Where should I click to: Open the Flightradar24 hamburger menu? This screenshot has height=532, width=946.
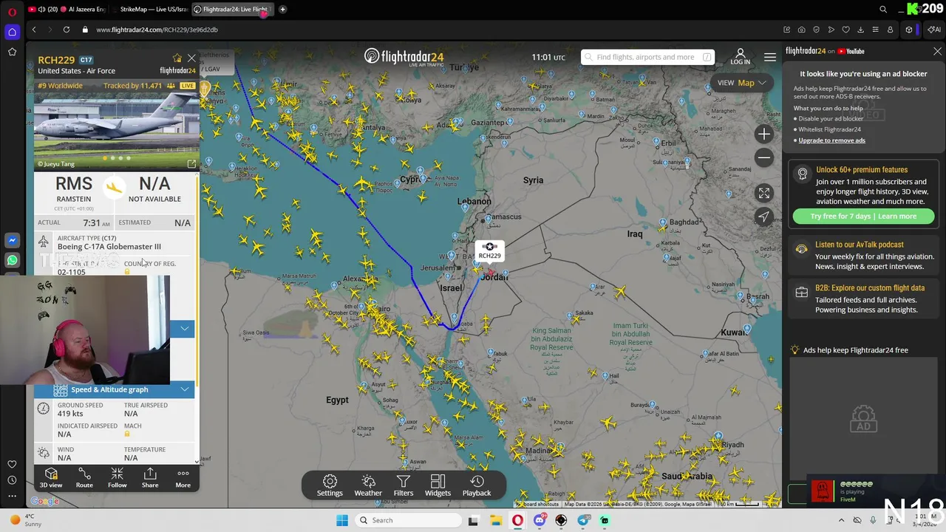click(x=770, y=57)
